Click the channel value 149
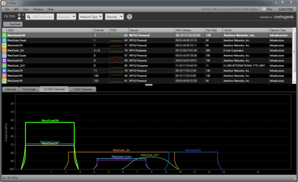 [x=96, y=76]
